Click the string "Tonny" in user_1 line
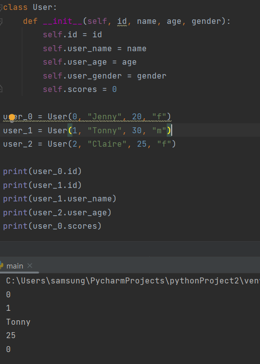 pos(105,130)
